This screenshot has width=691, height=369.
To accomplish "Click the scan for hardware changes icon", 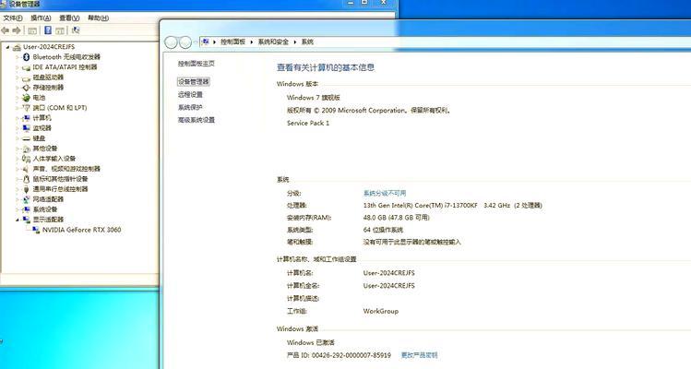I will click(x=76, y=30).
